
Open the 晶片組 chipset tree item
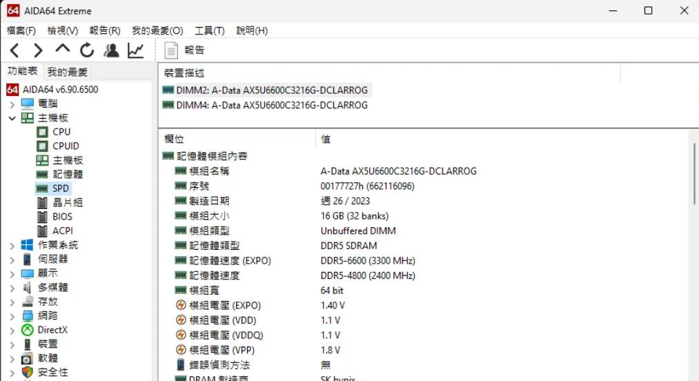pos(68,202)
